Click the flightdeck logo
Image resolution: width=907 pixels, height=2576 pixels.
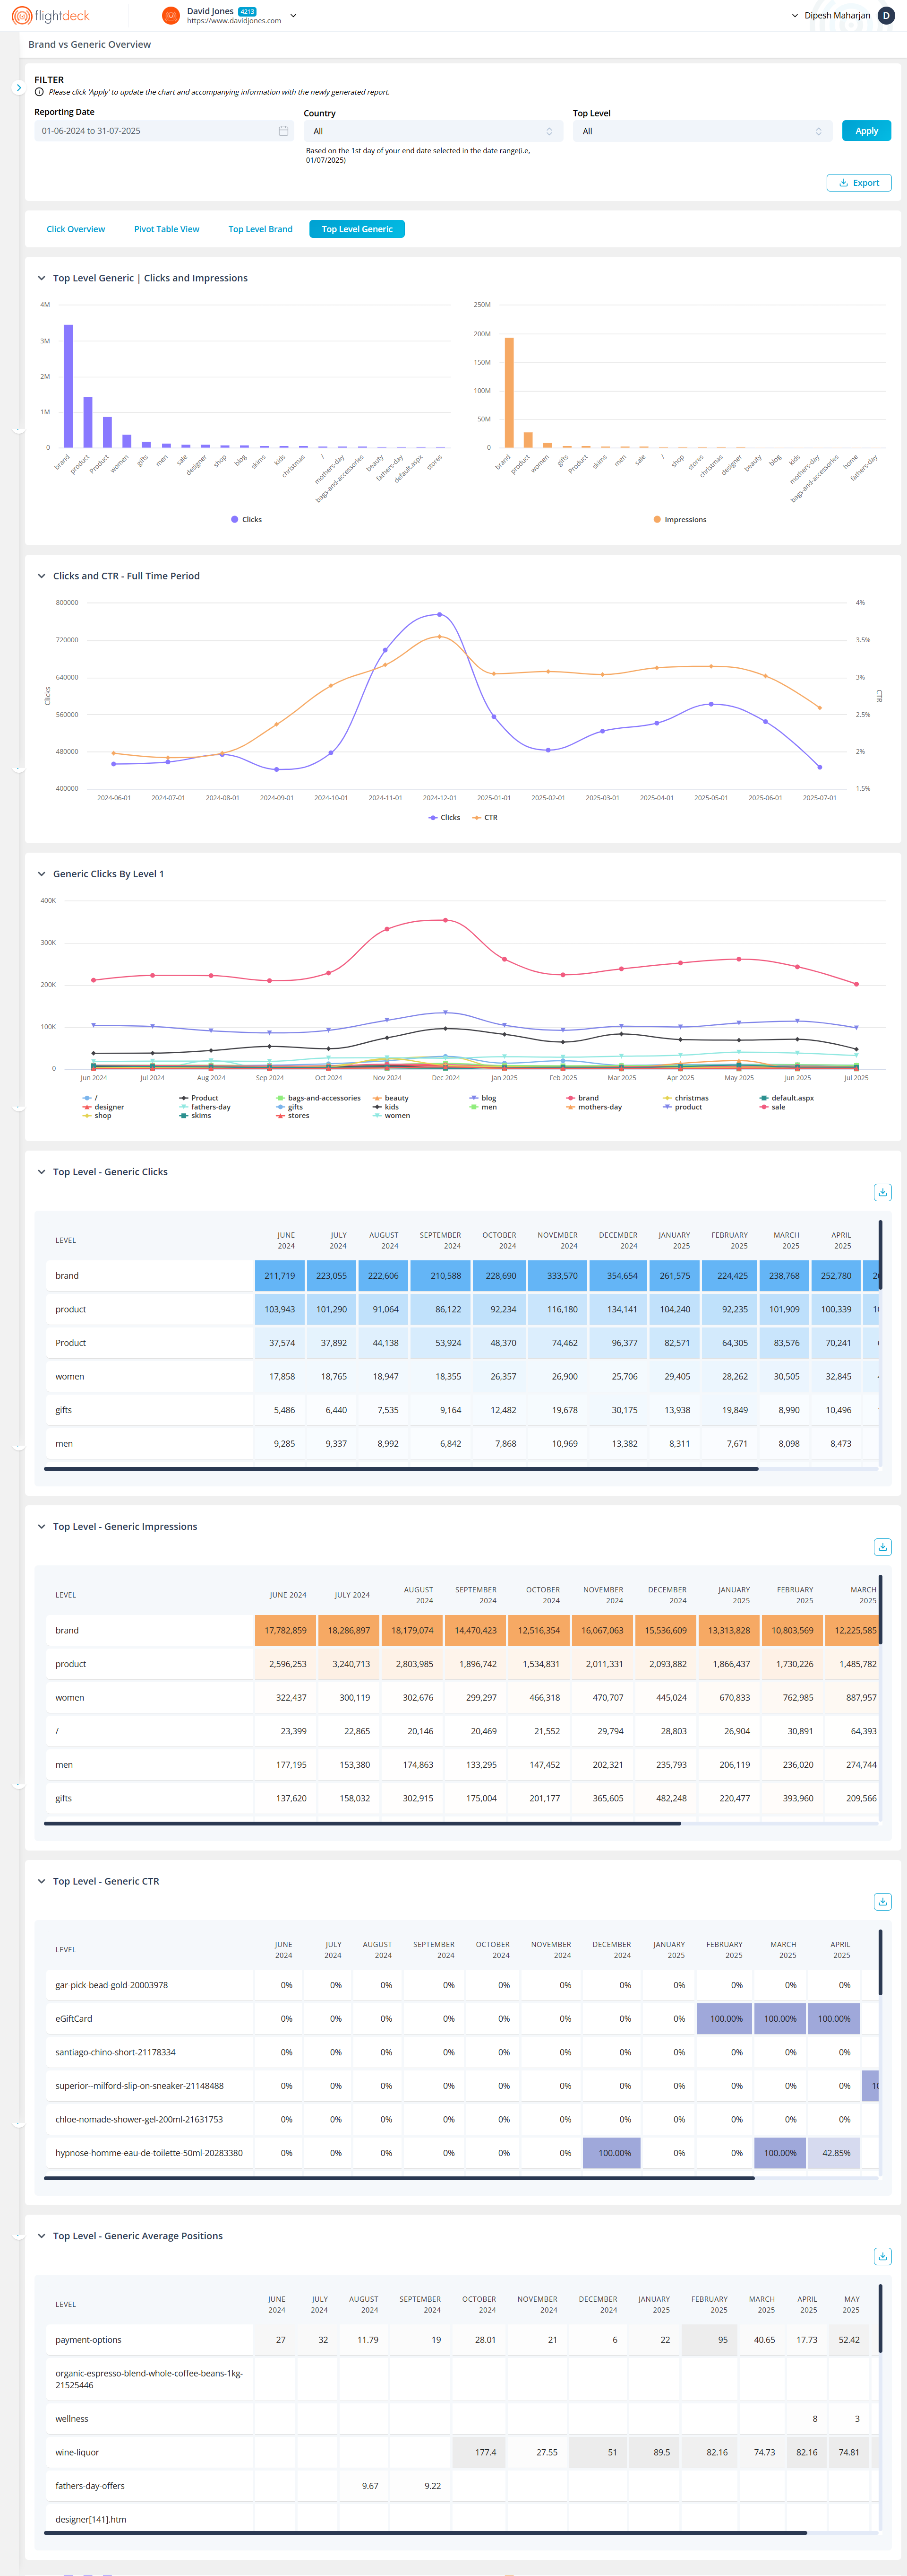pyautogui.click(x=51, y=16)
